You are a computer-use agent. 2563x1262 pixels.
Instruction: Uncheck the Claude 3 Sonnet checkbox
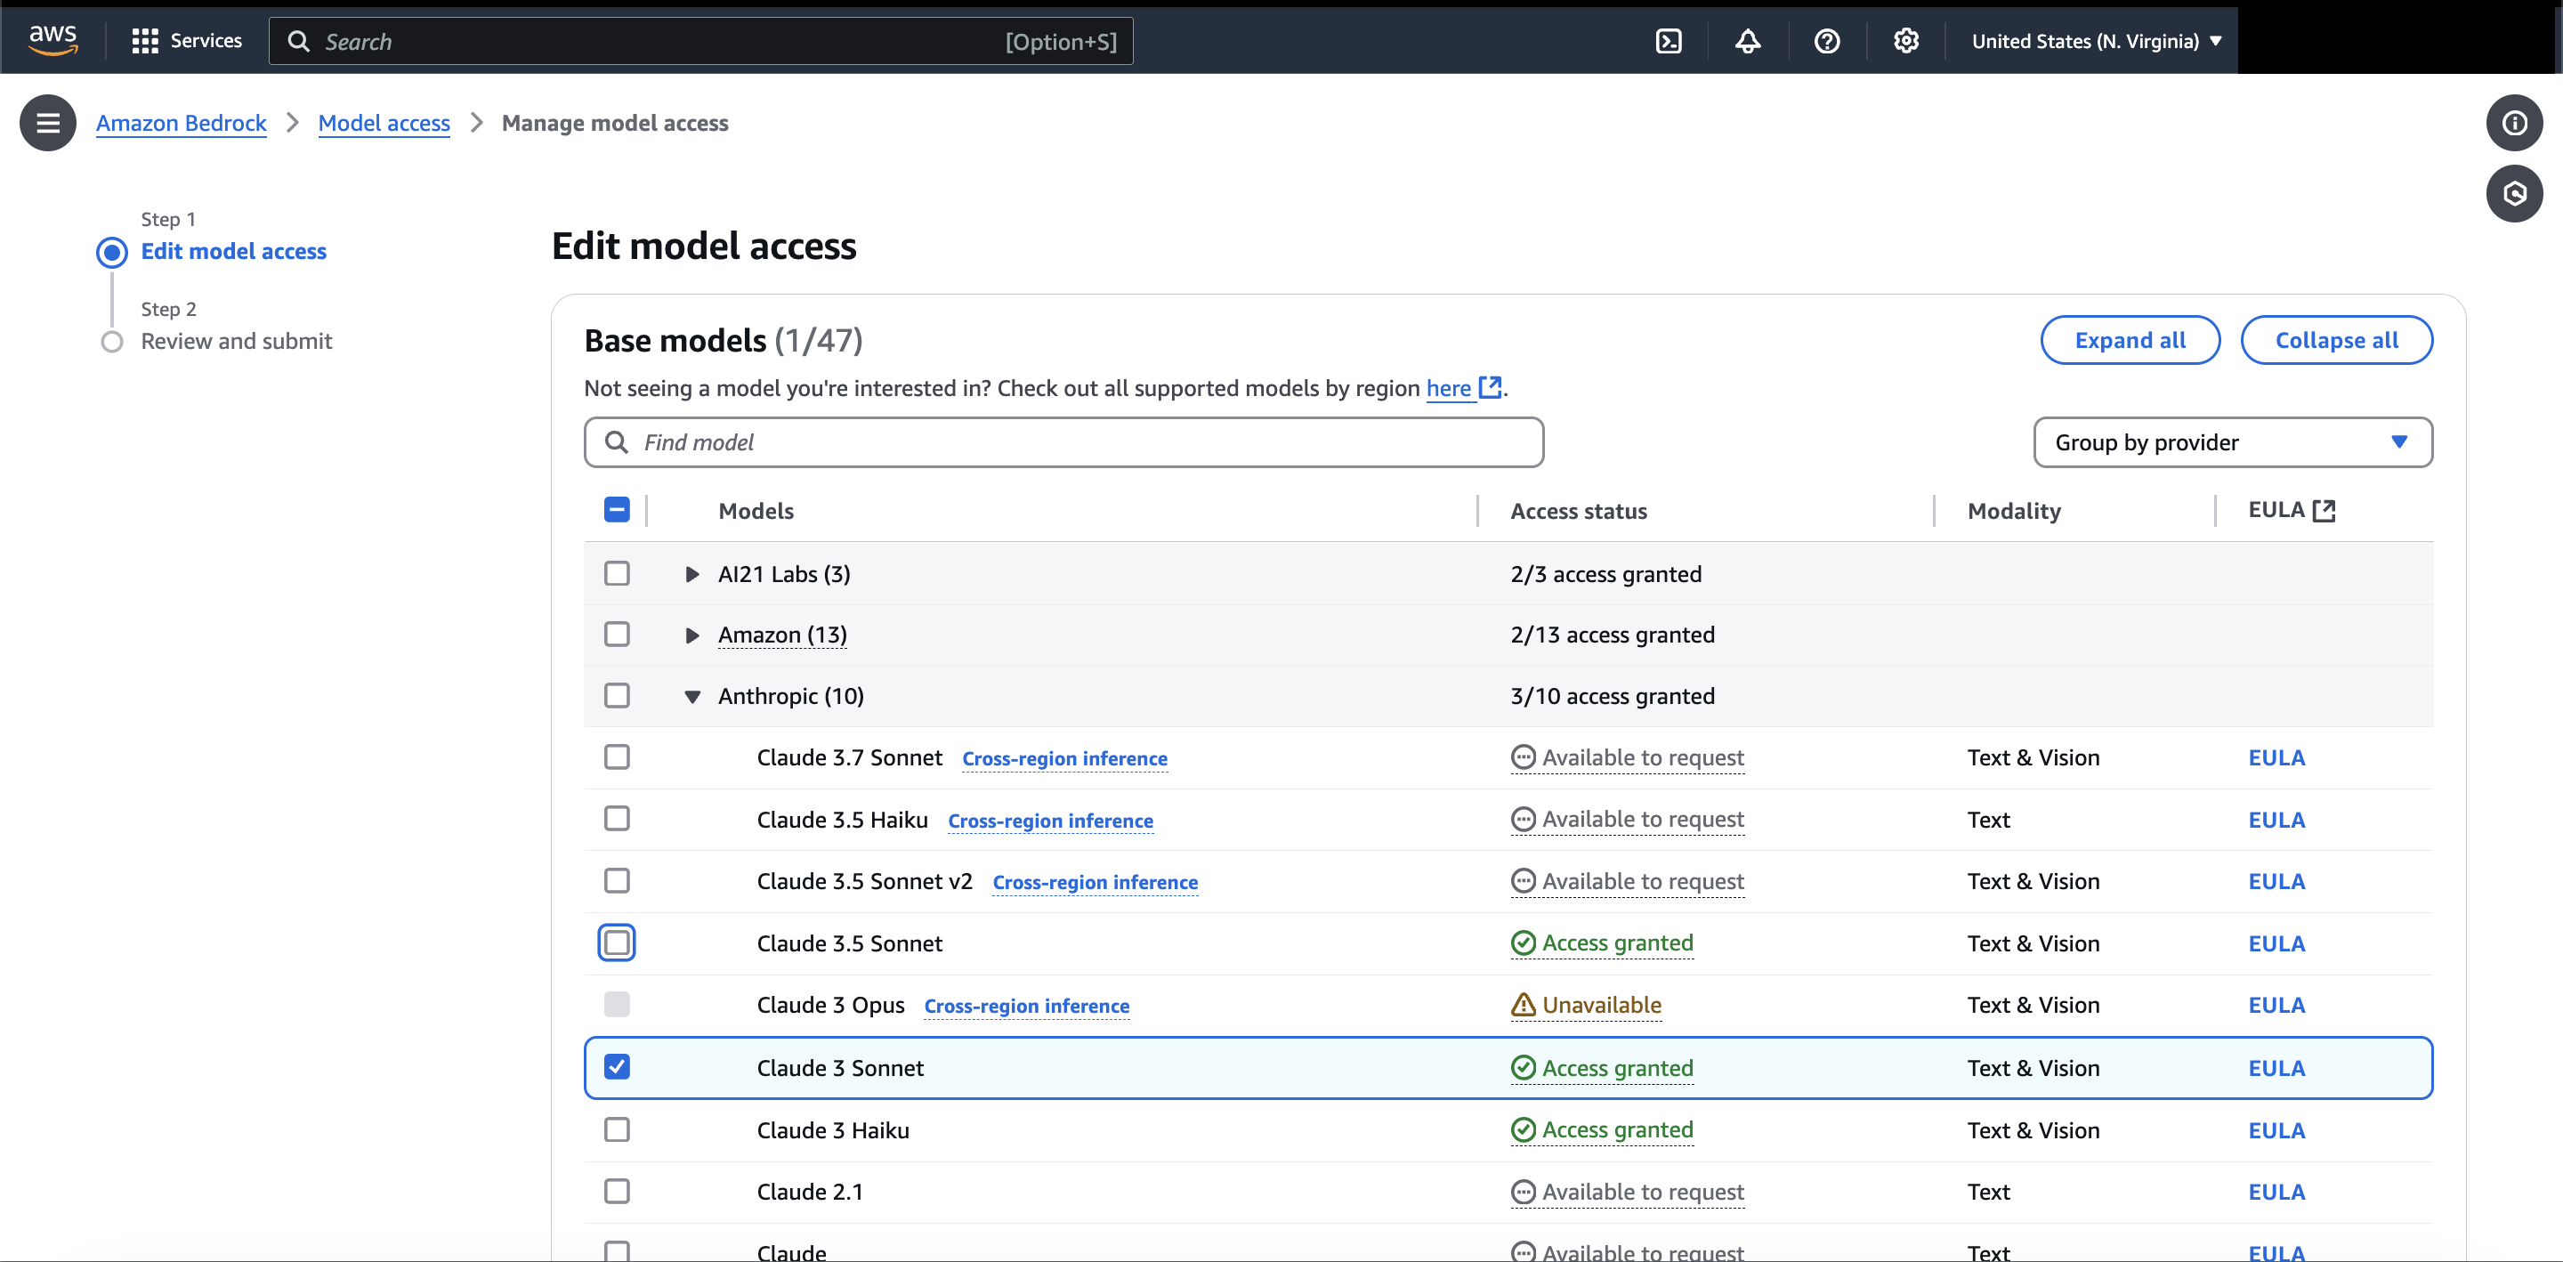(617, 1067)
